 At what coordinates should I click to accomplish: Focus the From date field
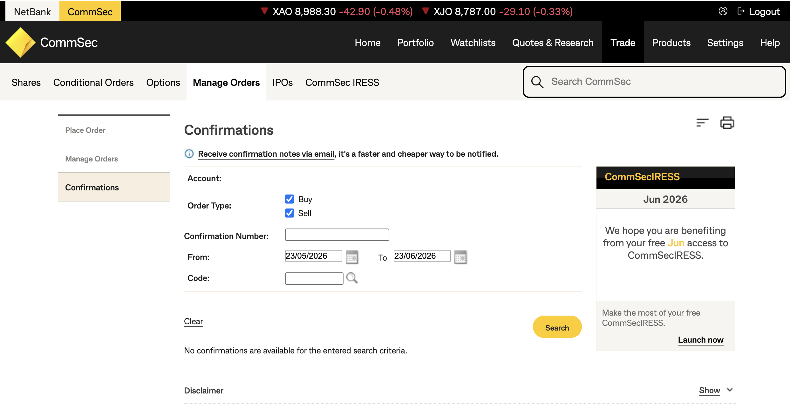[313, 256]
